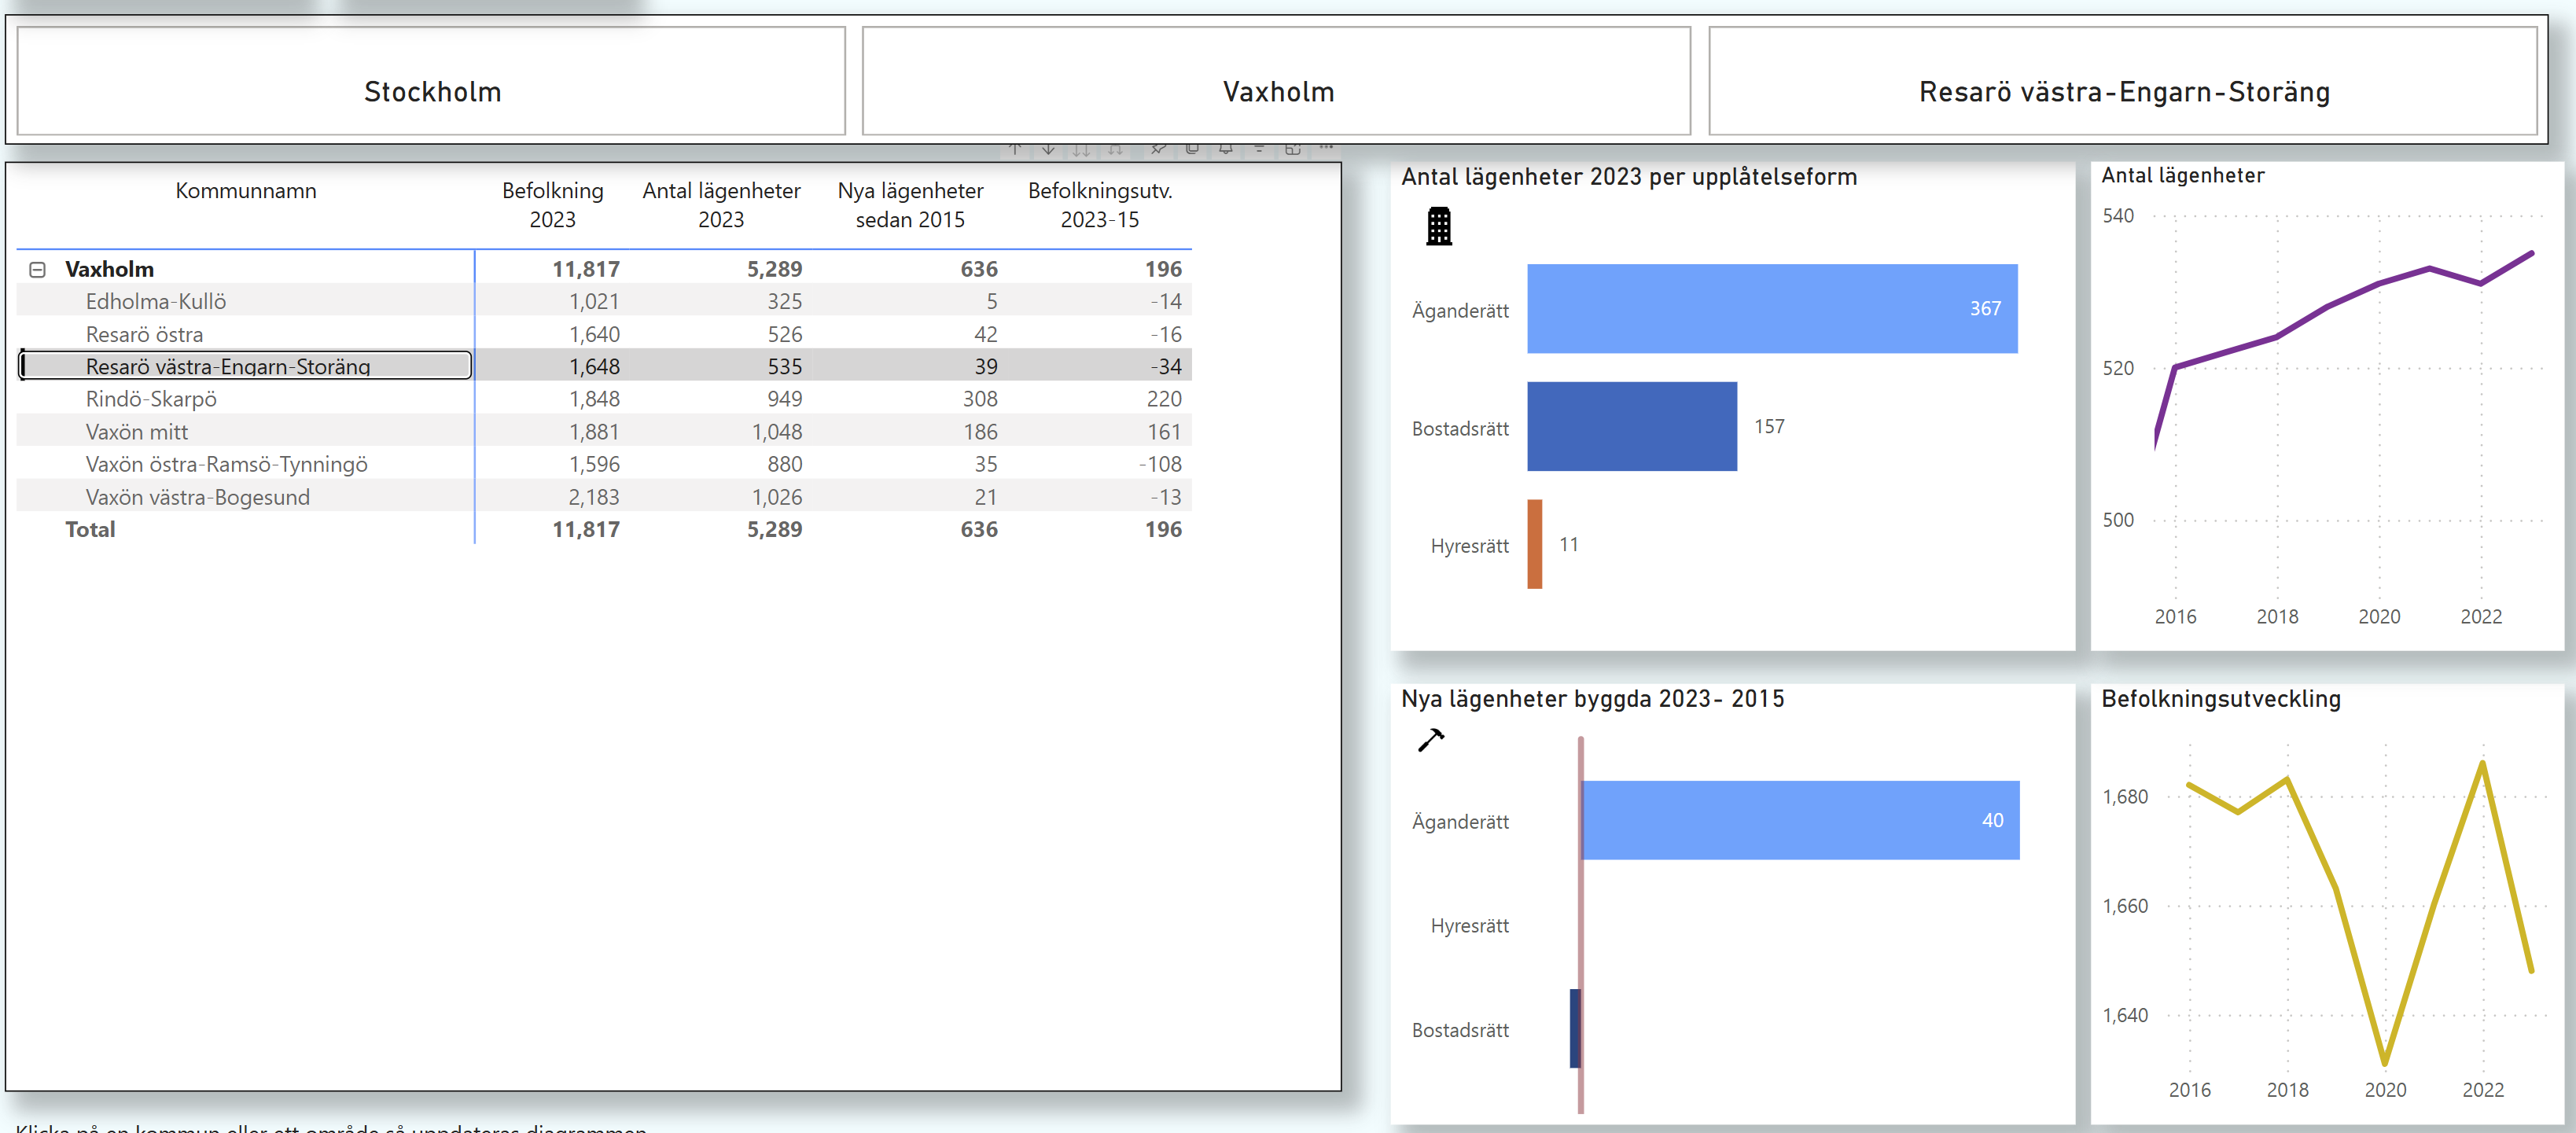This screenshot has width=2576, height=1133.
Task: Collapse the Vaxholm row group
Action: point(38,270)
